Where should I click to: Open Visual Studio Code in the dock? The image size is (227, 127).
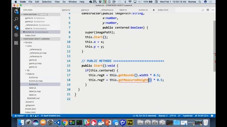tap(57, 122)
